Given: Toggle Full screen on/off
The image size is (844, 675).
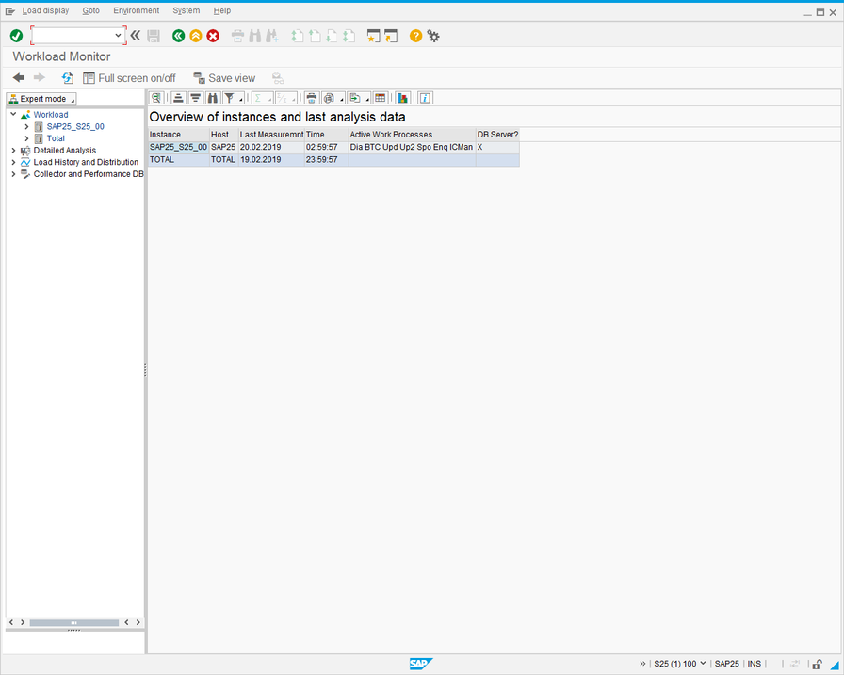Looking at the screenshot, I should click(129, 78).
